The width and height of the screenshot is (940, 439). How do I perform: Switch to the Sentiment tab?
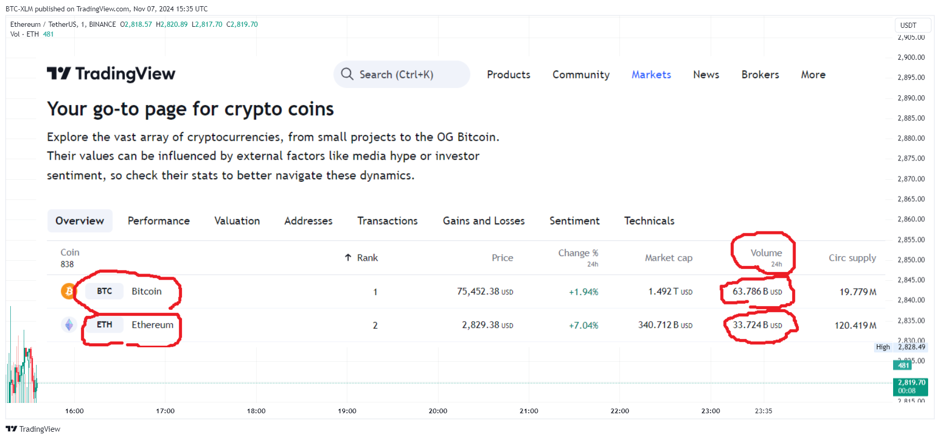575,221
